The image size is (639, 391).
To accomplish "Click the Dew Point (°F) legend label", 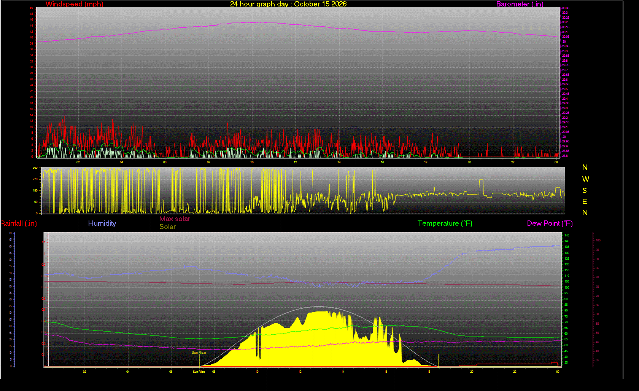I will point(550,223).
